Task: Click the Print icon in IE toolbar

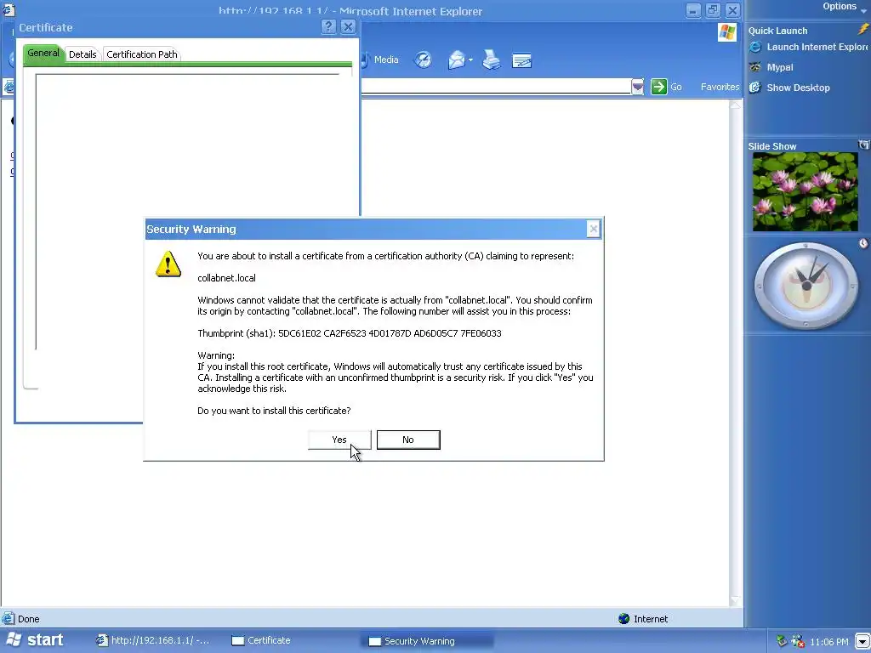Action: (x=491, y=60)
